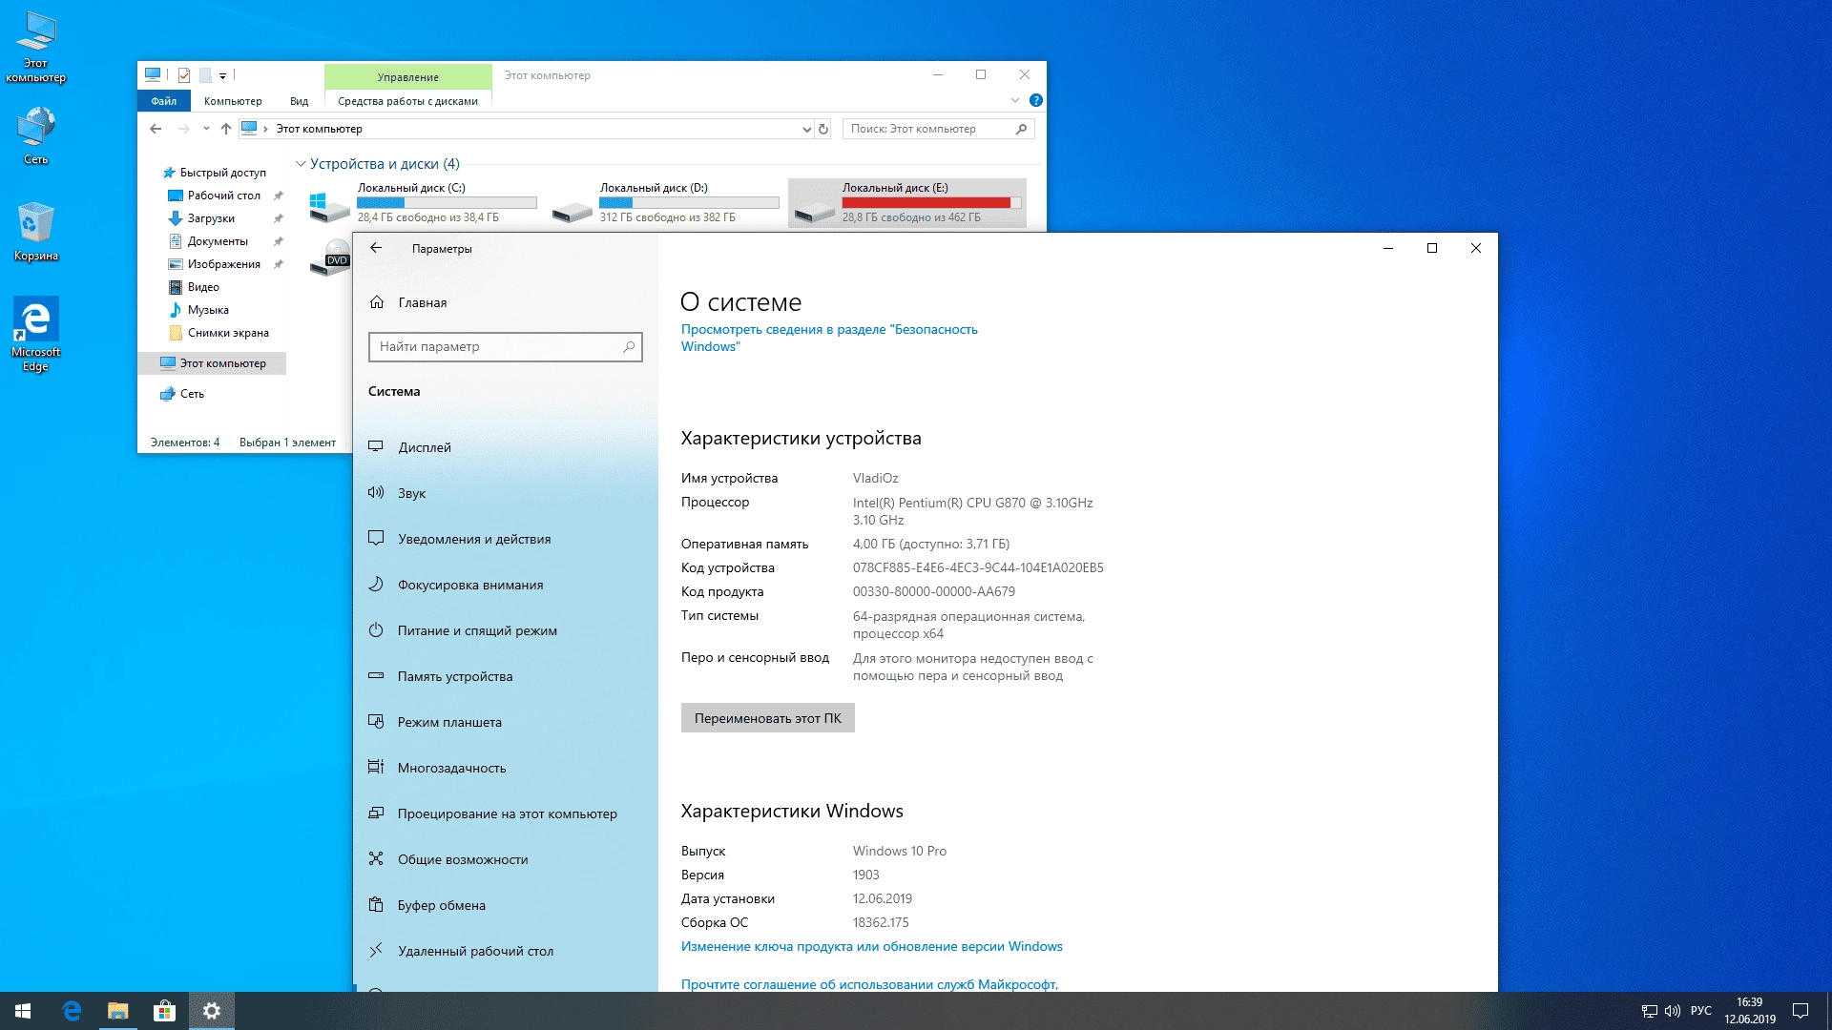
Task: Click search magnifier in Найти параметр
Action: tap(629, 347)
